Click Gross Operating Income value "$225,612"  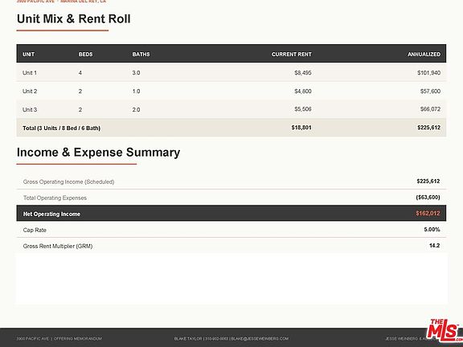coord(428,182)
